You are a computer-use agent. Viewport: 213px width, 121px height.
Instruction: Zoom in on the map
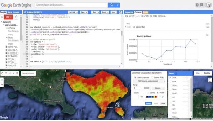coord(2,80)
